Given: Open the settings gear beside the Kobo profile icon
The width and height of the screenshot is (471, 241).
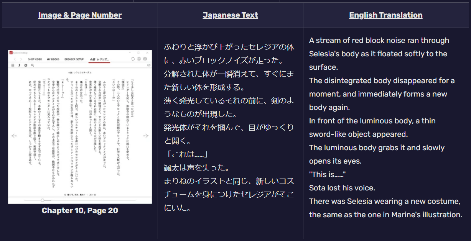Looking at the screenshot, I should [x=145, y=59].
